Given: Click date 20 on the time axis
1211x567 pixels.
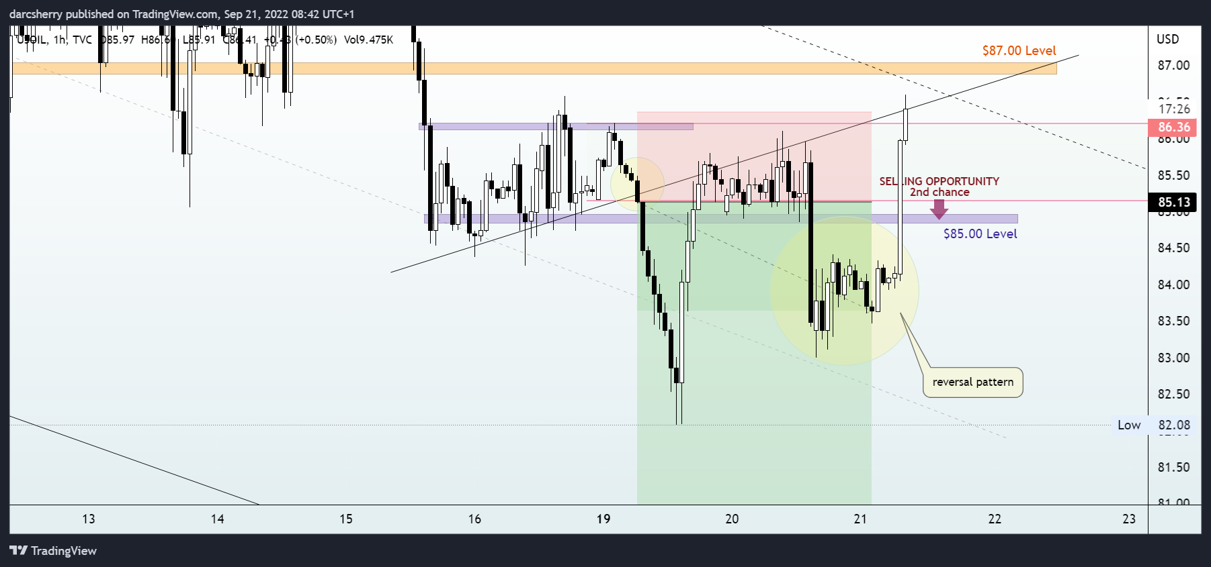Looking at the screenshot, I should [732, 519].
